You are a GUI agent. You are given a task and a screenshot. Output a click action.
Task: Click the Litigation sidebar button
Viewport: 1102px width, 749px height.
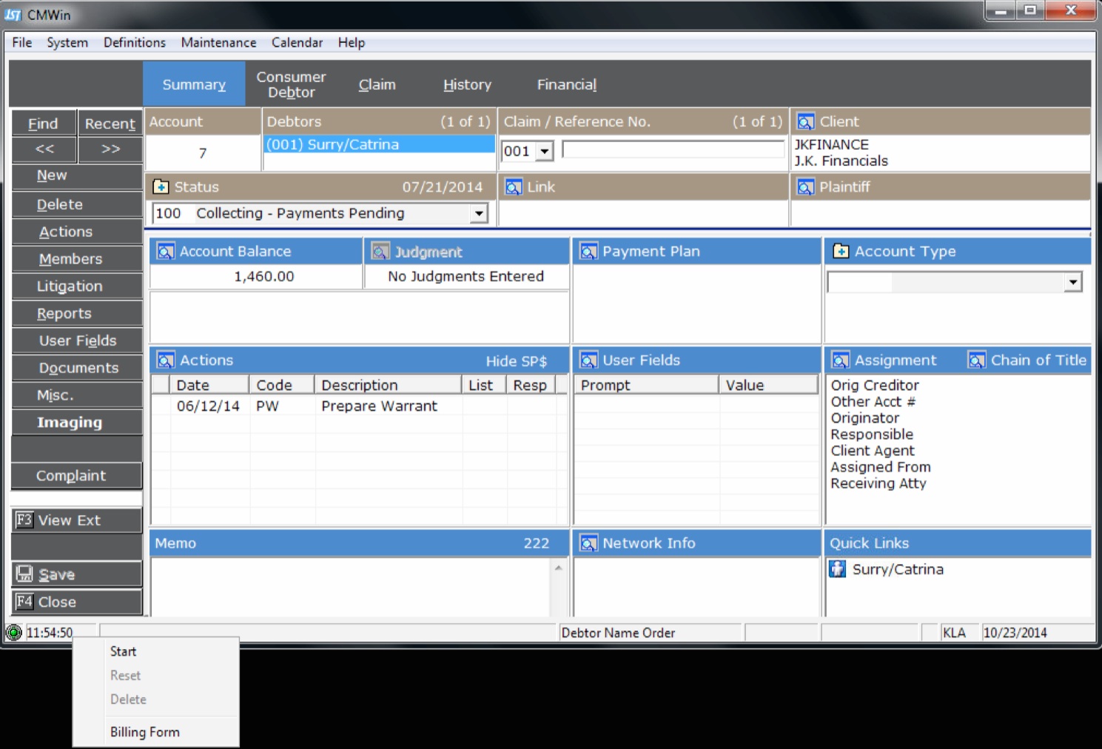70,286
